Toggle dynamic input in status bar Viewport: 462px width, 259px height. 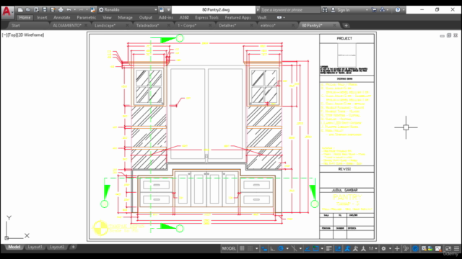click(x=264, y=248)
